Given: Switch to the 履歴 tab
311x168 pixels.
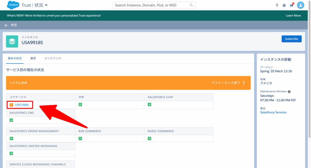Looking at the screenshot, I should coord(33,58).
